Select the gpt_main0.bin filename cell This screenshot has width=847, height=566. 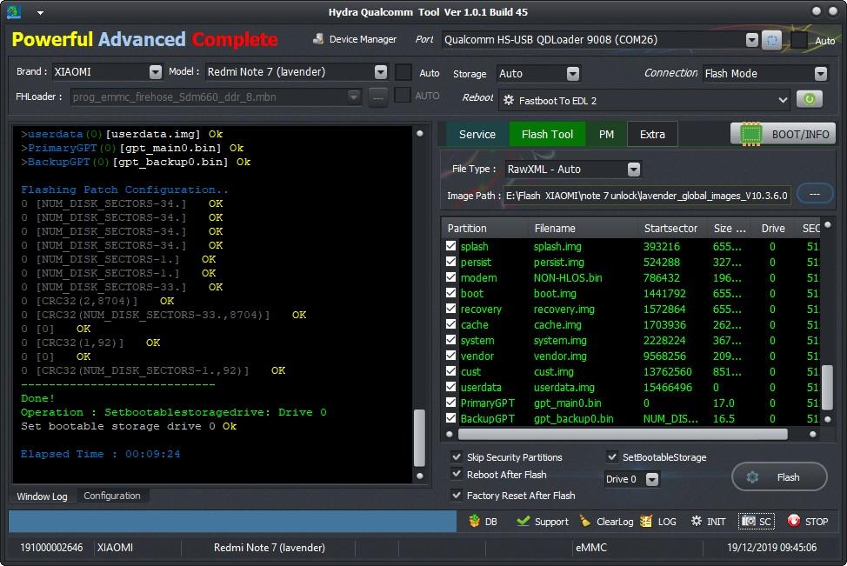pos(567,403)
